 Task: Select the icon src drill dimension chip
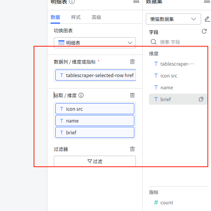point(95,109)
